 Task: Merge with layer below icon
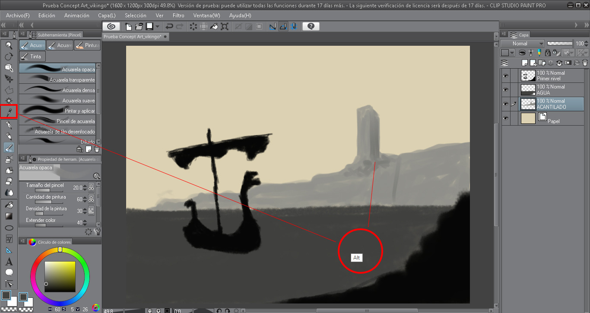point(559,63)
